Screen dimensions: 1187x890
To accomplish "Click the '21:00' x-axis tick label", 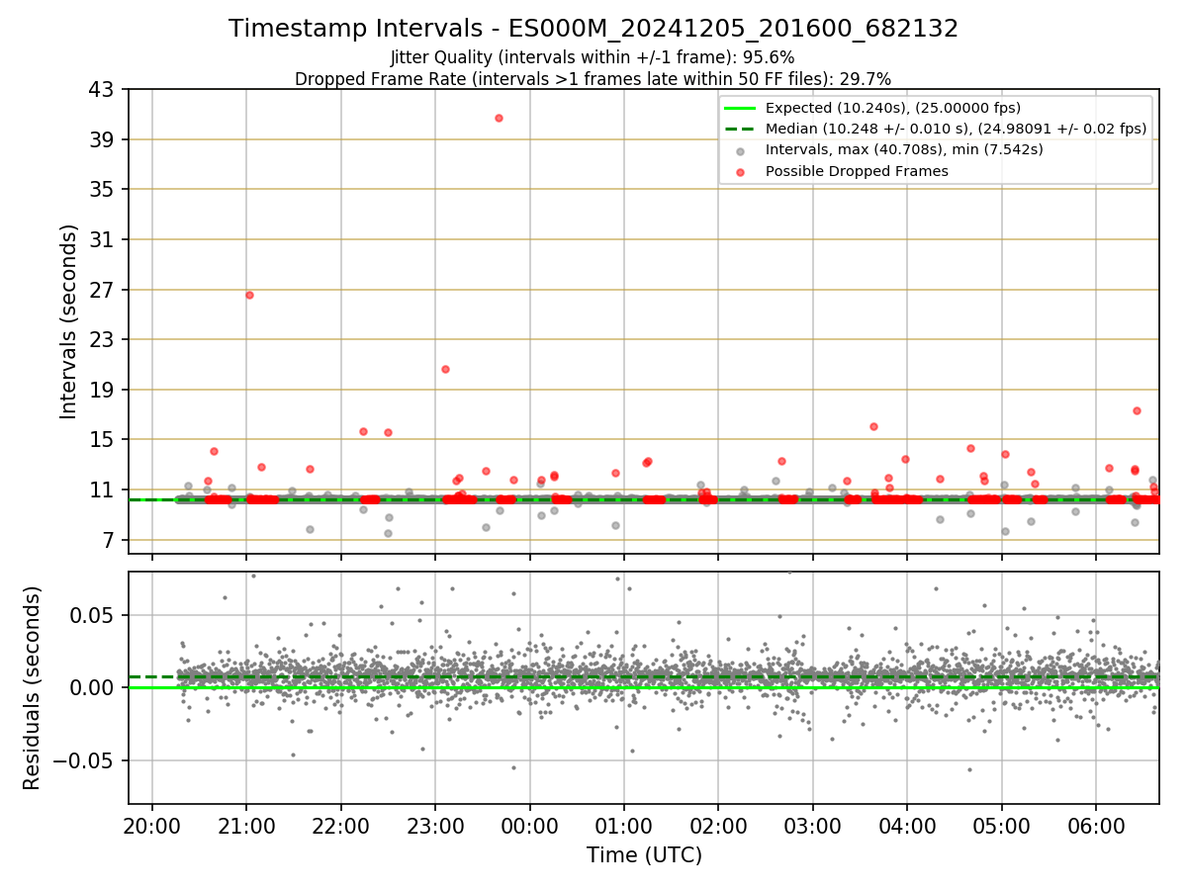I will (x=246, y=826).
